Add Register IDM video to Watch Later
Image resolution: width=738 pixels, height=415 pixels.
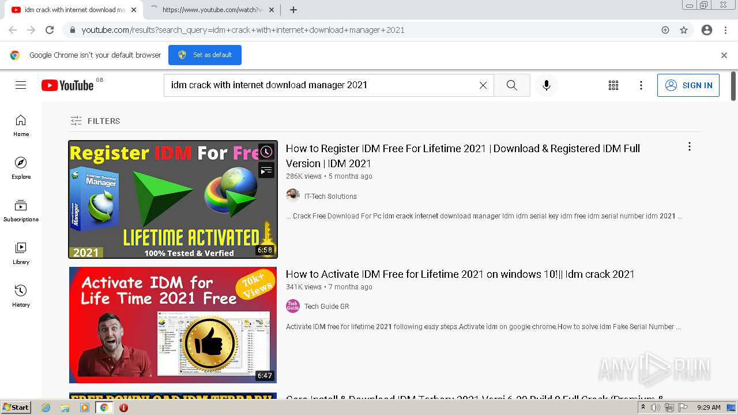tap(266, 152)
